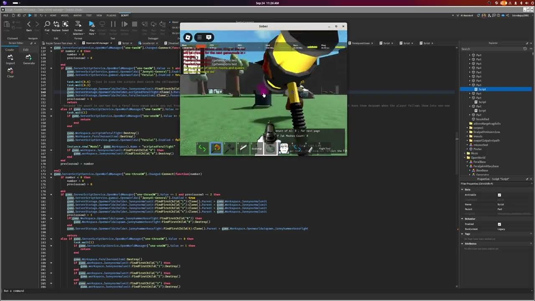Switch to the VIEW ribbon tab

coord(99,15)
